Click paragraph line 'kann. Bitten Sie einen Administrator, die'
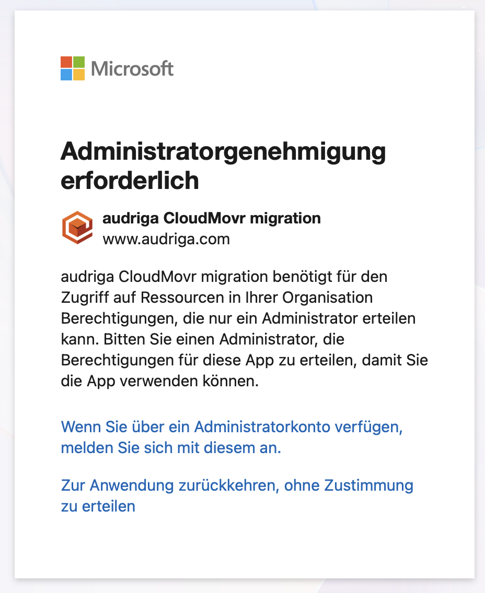The image size is (485, 593). pyautogui.click(x=203, y=339)
